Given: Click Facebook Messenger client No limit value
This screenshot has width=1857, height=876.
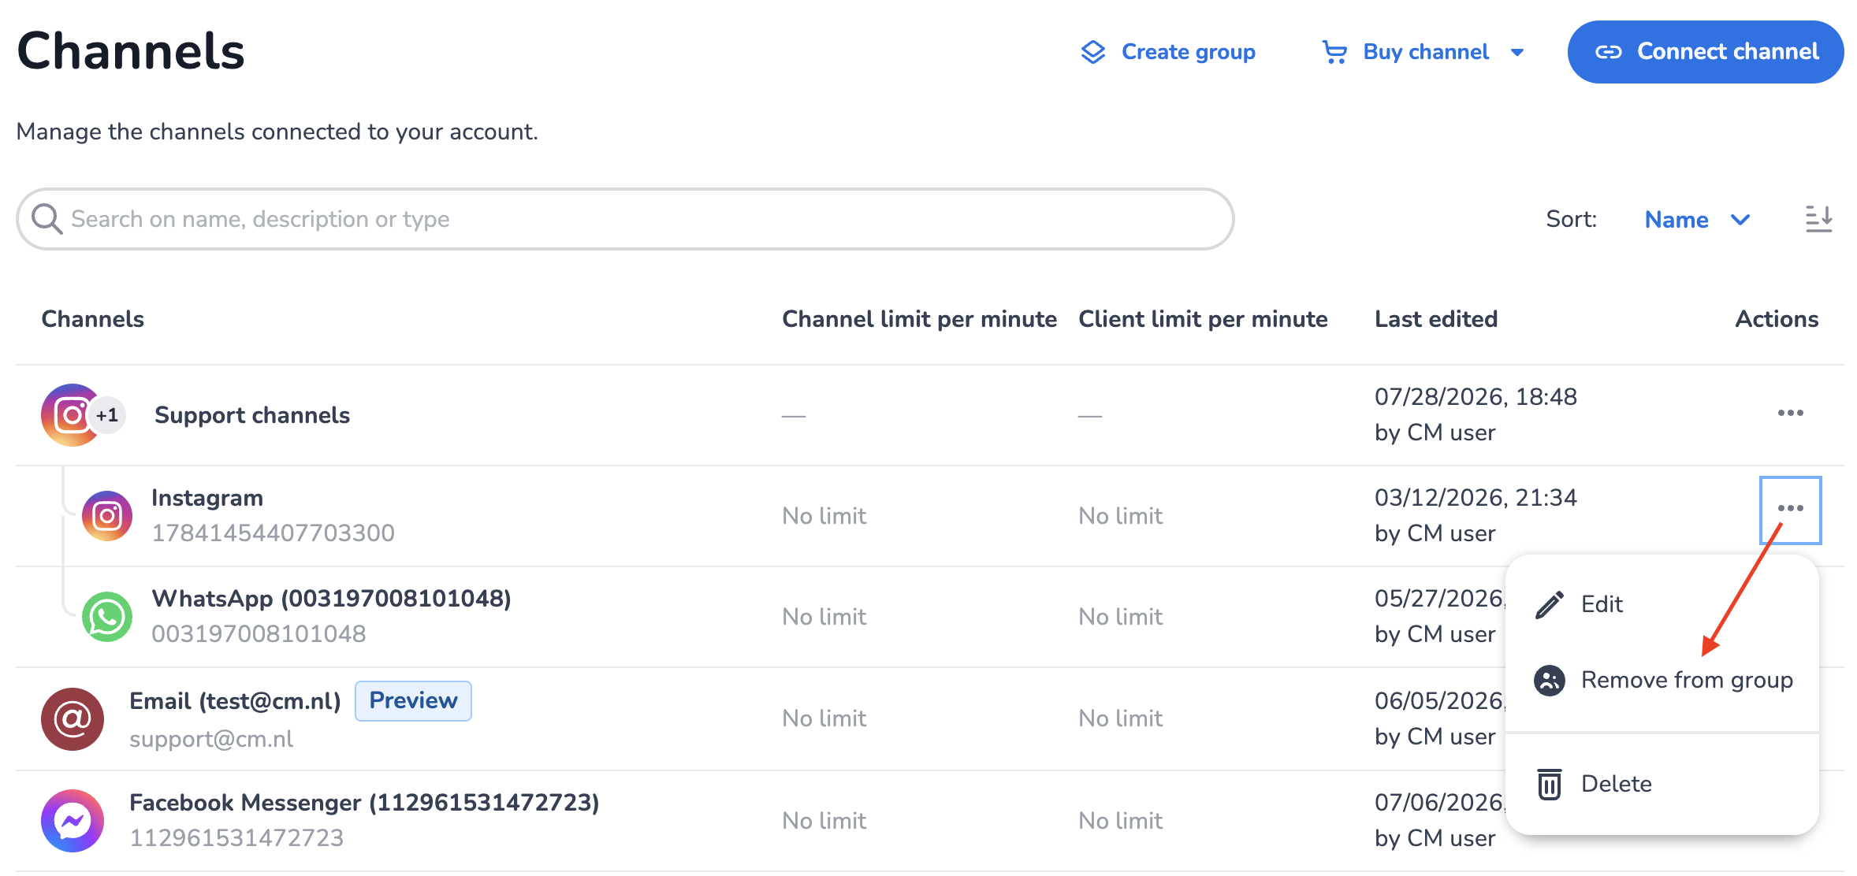Looking at the screenshot, I should click(x=1120, y=821).
